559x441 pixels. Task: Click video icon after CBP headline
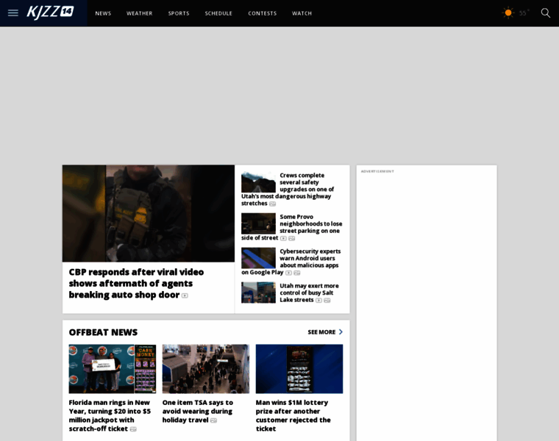(185, 295)
